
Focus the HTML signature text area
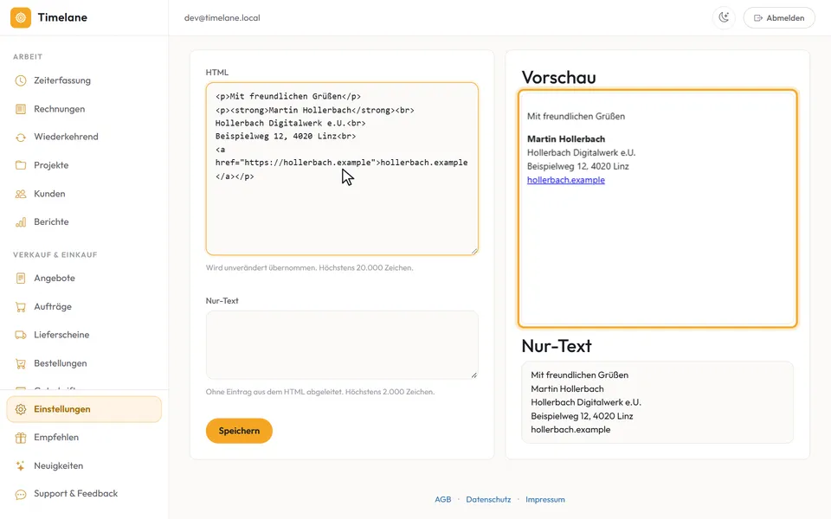click(342, 169)
